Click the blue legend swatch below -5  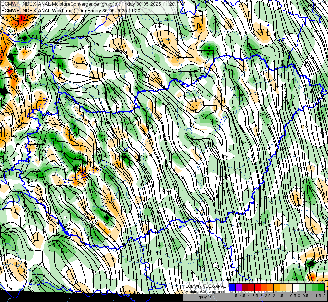coord(232,287)
